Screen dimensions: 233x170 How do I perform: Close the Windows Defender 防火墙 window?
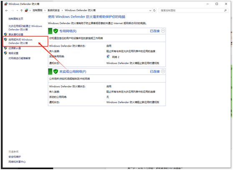pos(226,4)
